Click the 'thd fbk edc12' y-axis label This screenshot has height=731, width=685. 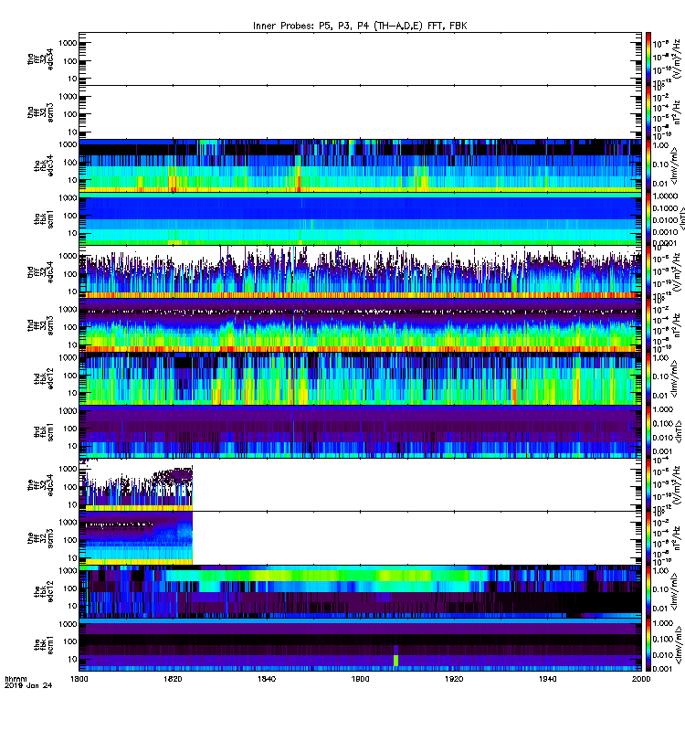pyautogui.click(x=43, y=378)
